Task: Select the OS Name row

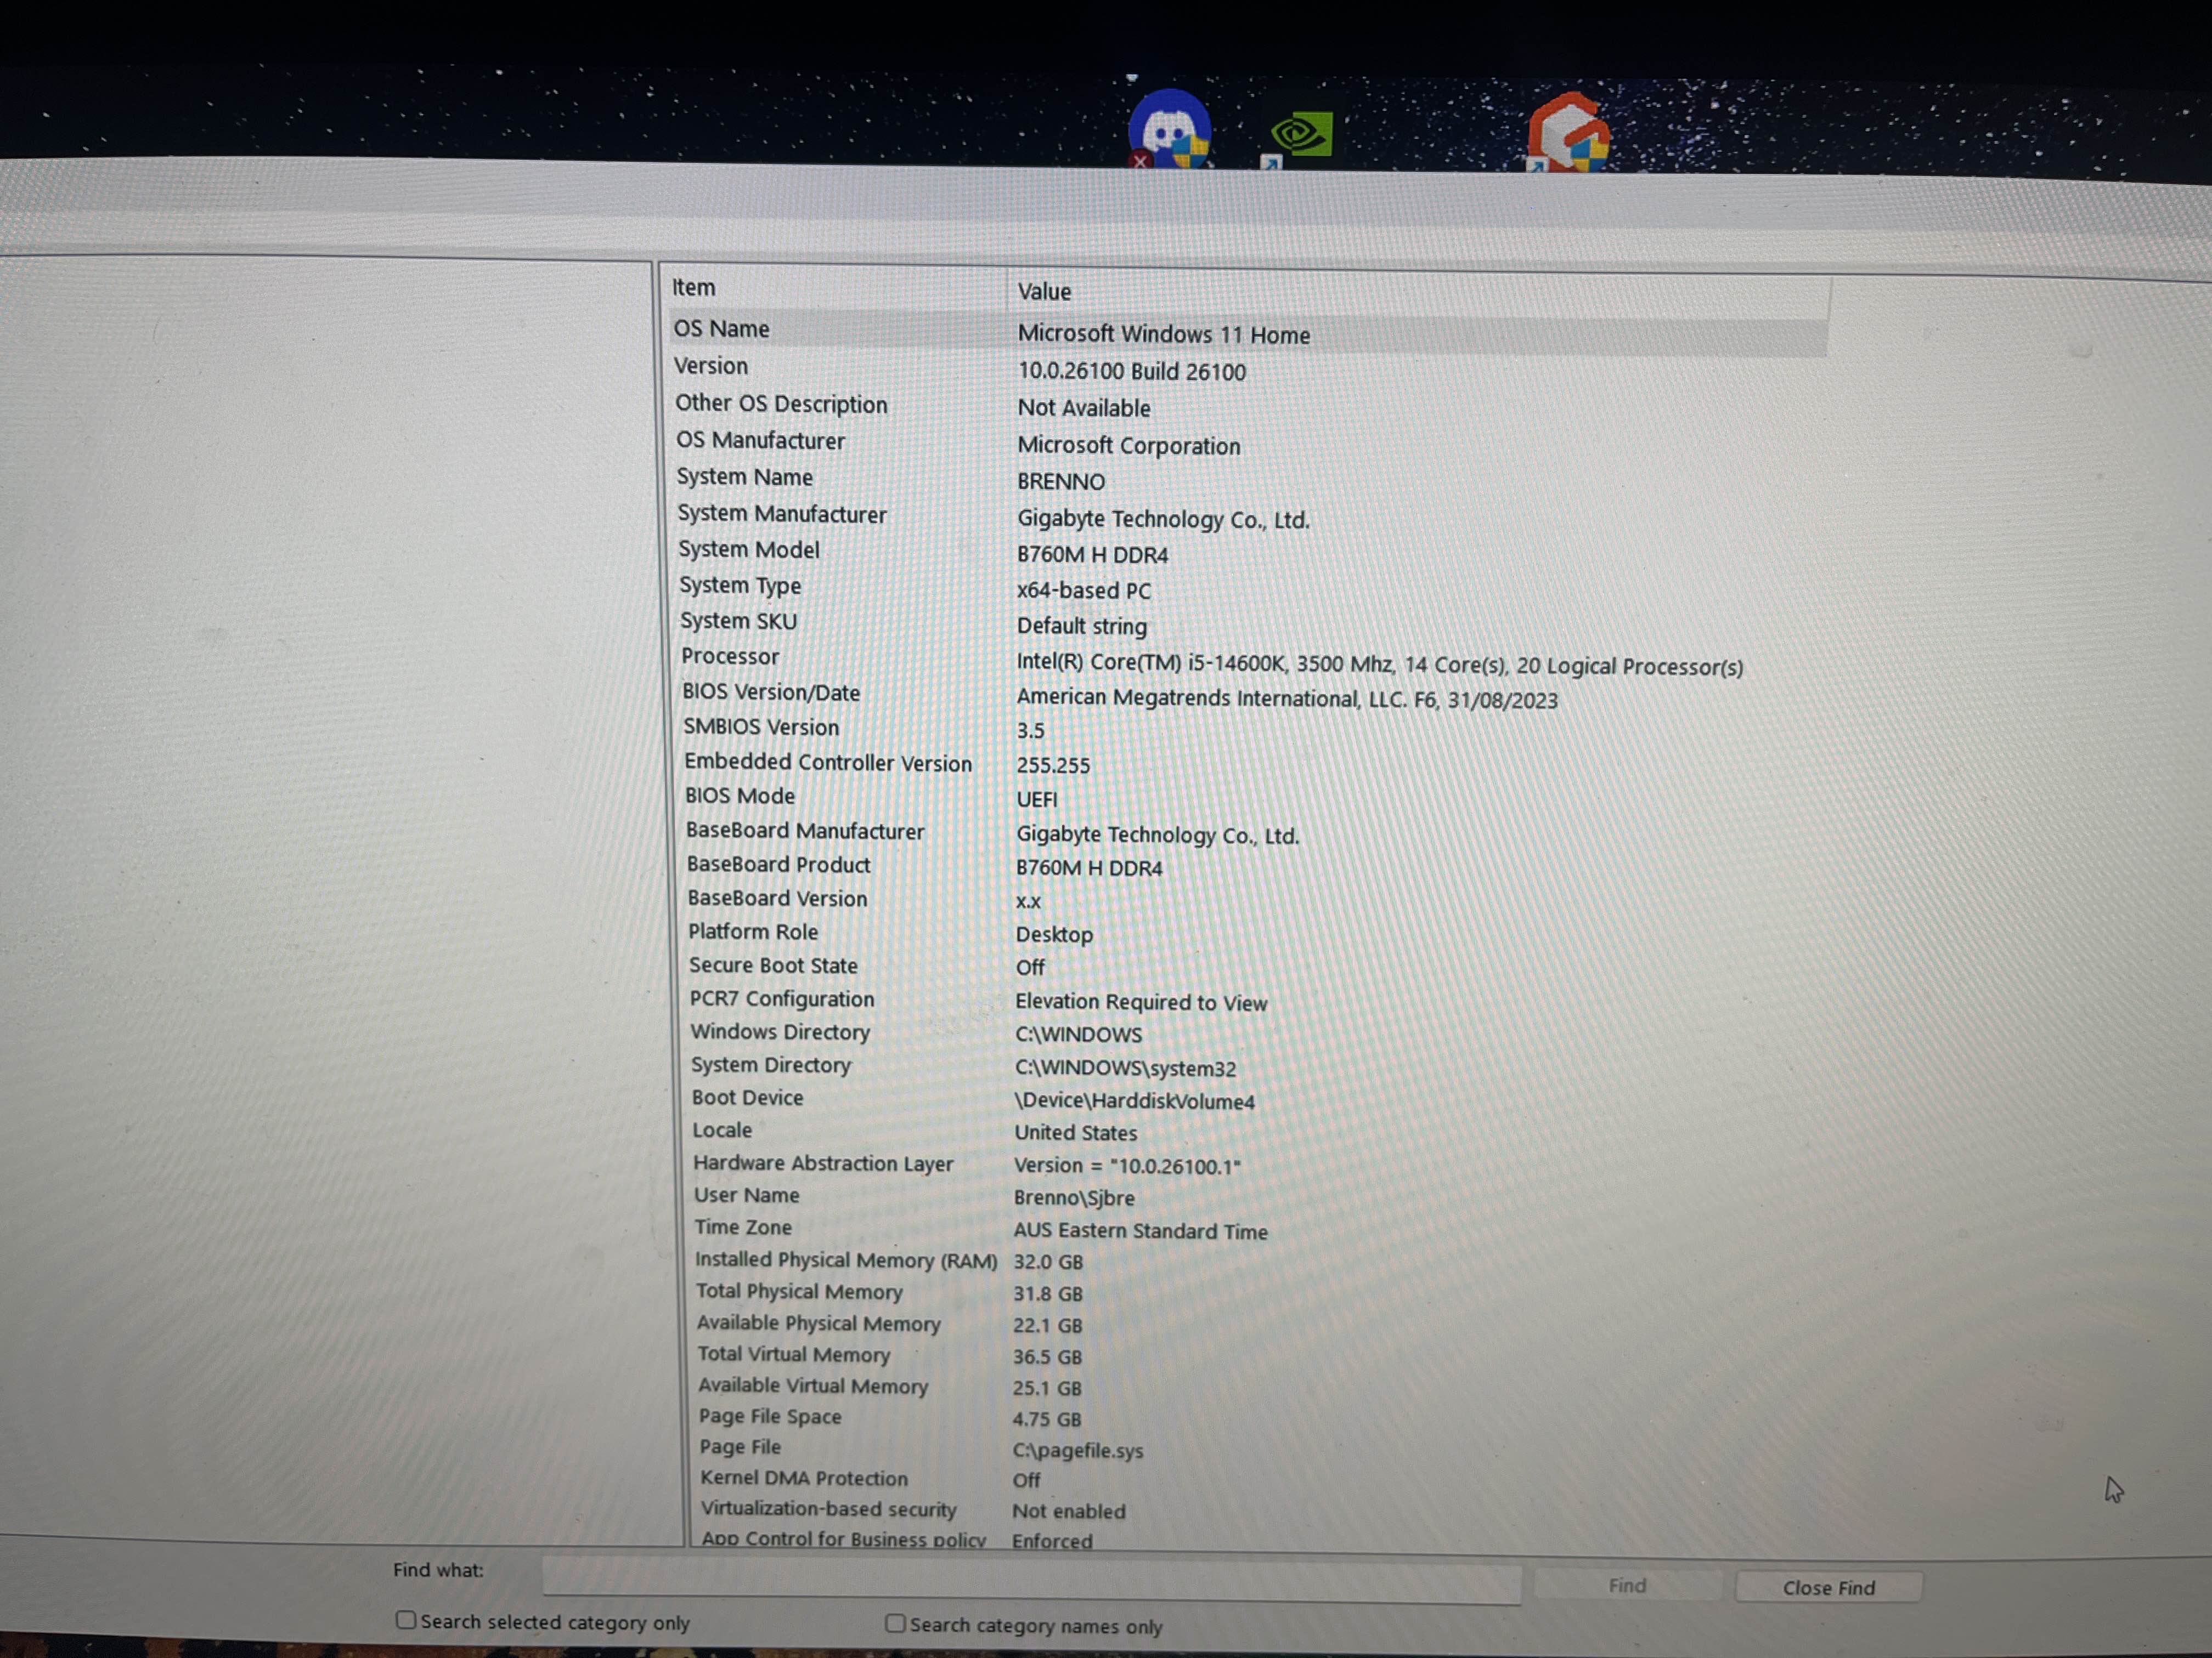Action: click(x=722, y=329)
